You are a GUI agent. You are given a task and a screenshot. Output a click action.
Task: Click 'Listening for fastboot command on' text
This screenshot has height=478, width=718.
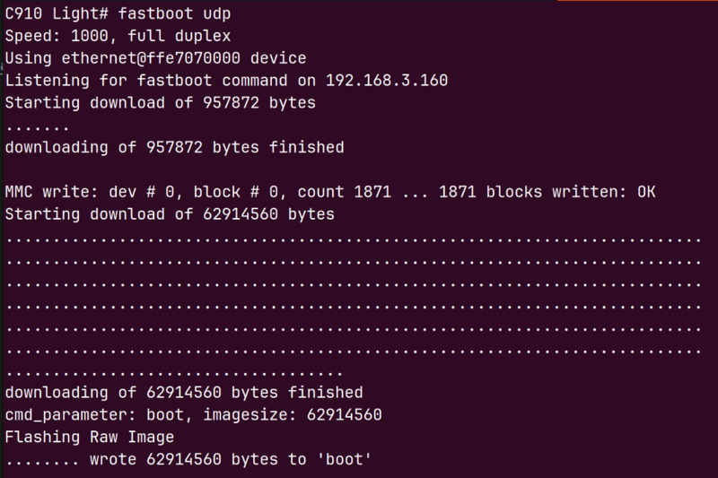pos(161,81)
